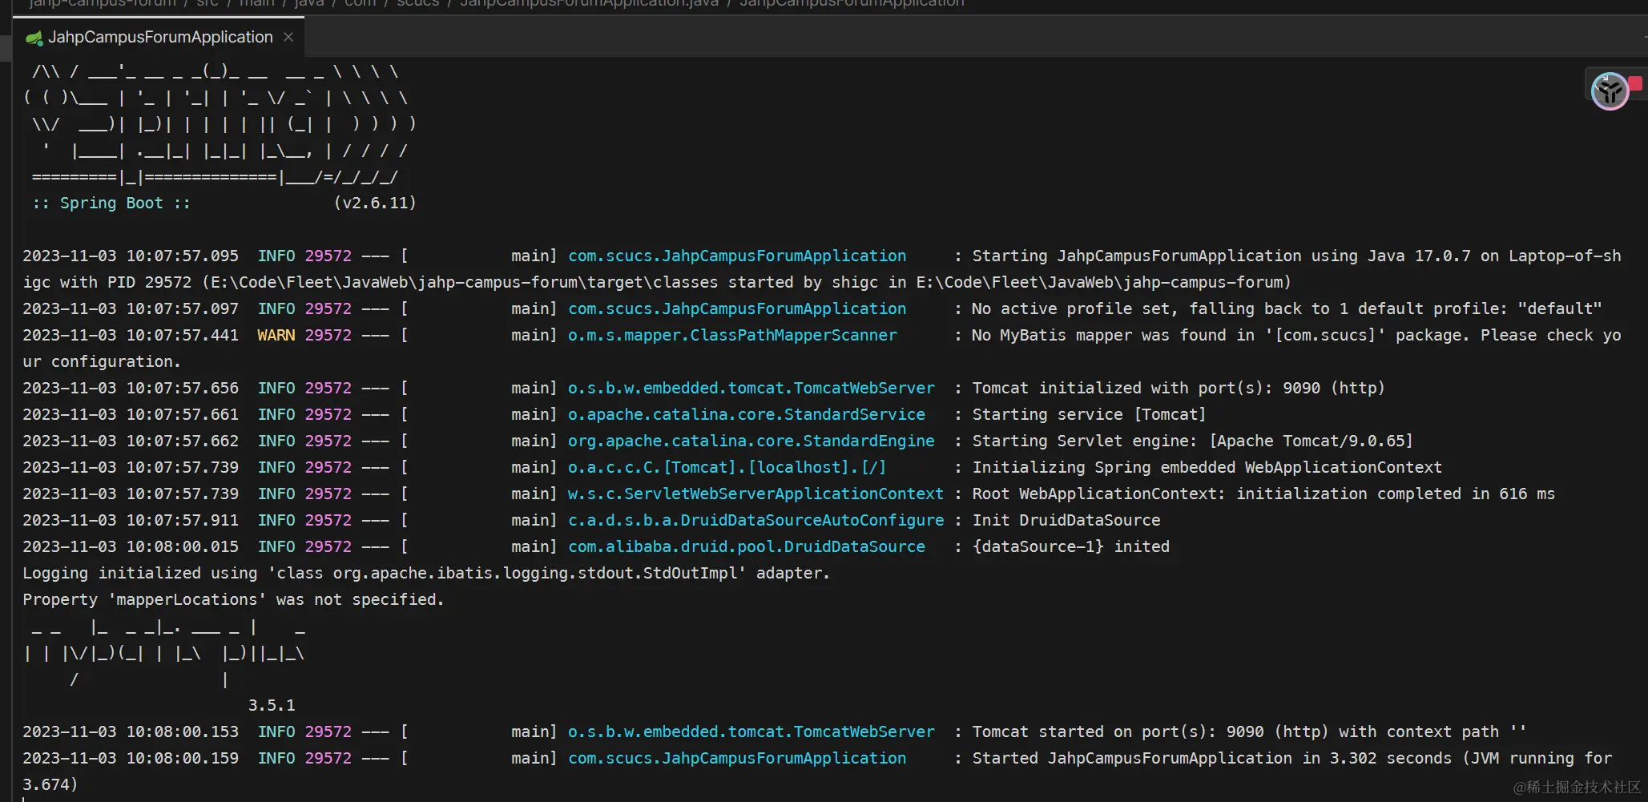1648x802 pixels.
Task: Select scucs in the breadcrumb path
Action: (417, 3)
